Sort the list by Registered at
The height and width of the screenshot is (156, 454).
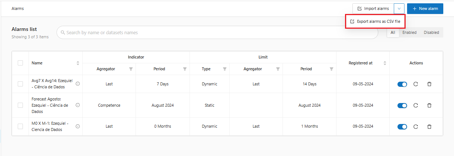coord(385,63)
